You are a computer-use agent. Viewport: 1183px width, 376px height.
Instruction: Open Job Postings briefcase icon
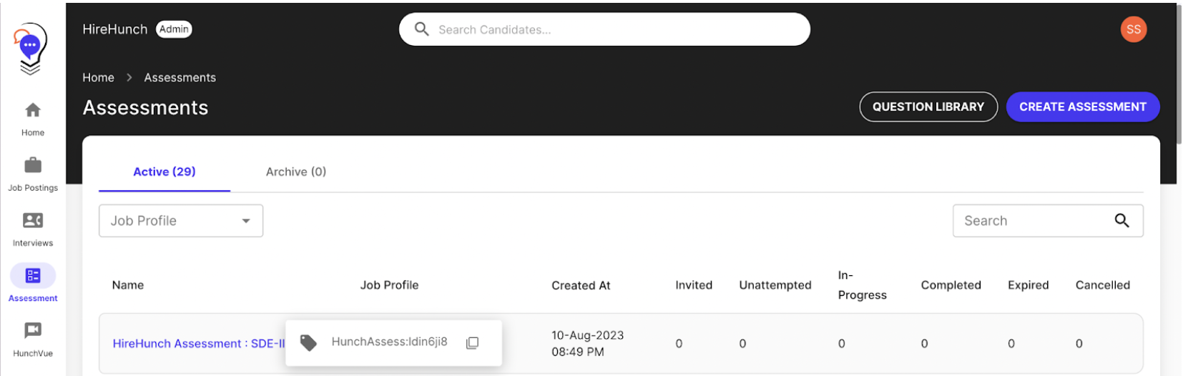click(33, 166)
